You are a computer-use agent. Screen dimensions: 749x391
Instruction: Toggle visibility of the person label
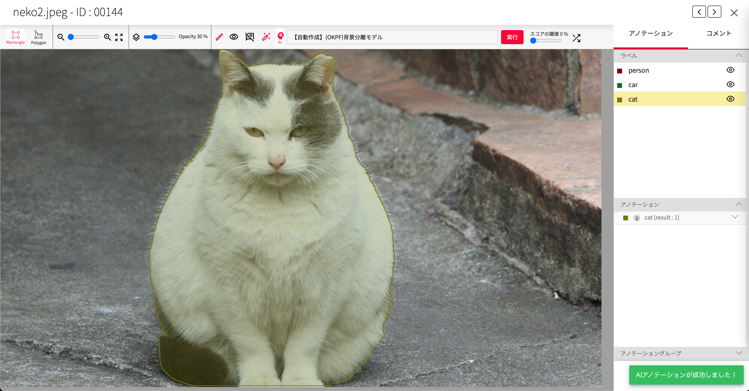[x=730, y=70]
